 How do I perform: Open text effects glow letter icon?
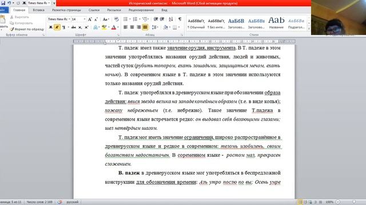(96, 27)
